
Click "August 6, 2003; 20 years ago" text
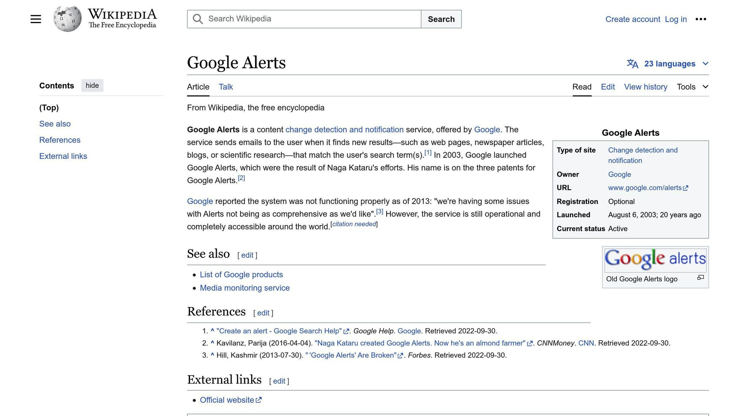pyautogui.click(x=655, y=215)
